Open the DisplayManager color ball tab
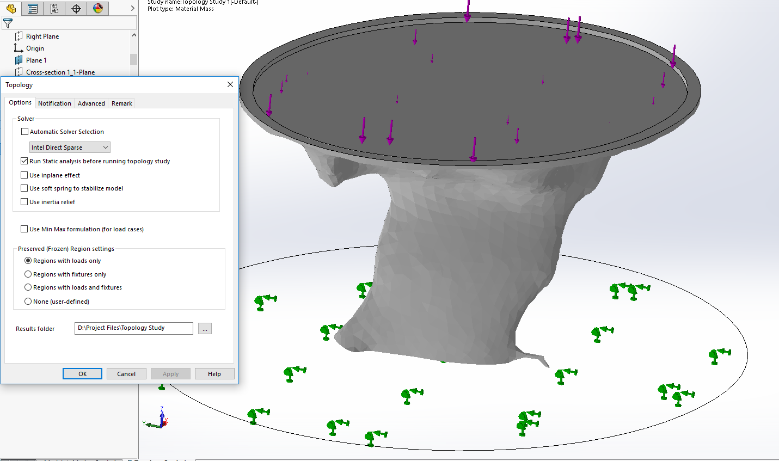The height and width of the screenshot is (461, 779). 98,8
